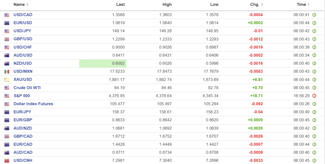Click the China flag icon beside USD/CNH
This screenshot has width=325, height=164.
[x=7, y=161]
